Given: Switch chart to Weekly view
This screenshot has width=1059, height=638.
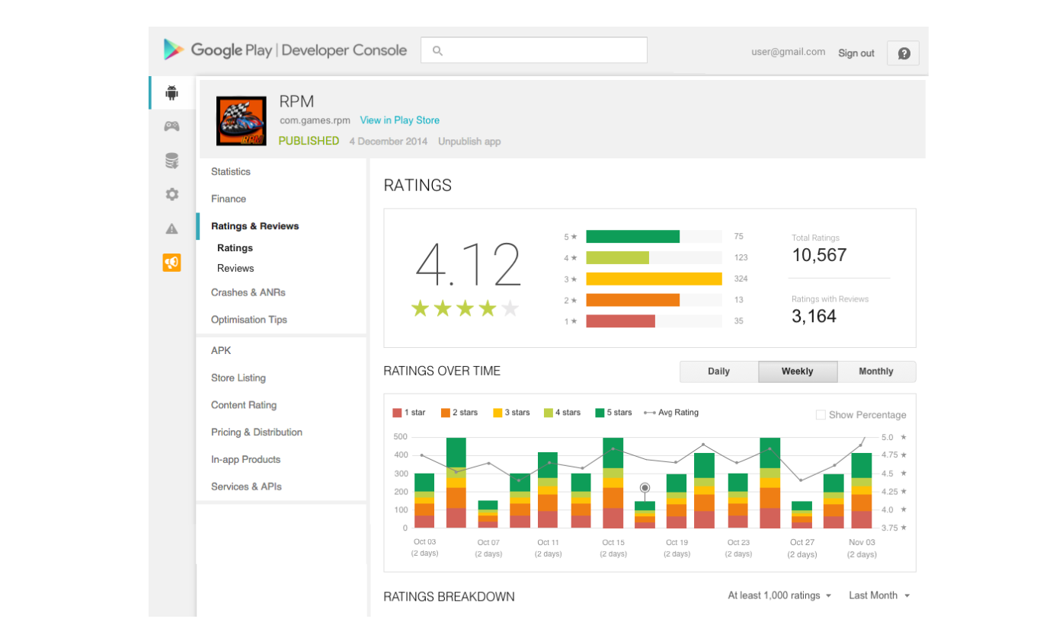Looking at the screenshot, I should pos(798,372).
